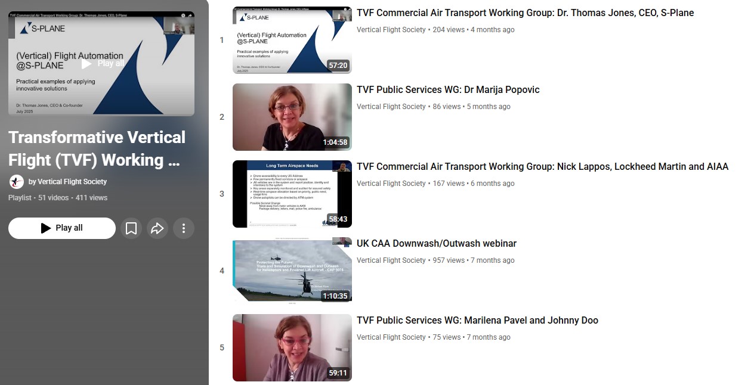754x385 pixels.
Task: Share the playlist via arrow icon
Action: click(x=157, y=228)
